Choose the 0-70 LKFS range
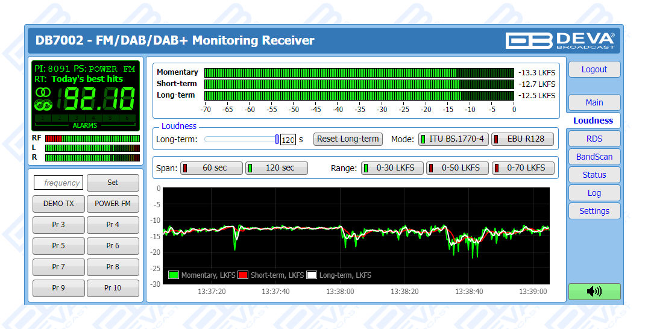The width and height of the screenshot is (648, 329). [522, 168]
